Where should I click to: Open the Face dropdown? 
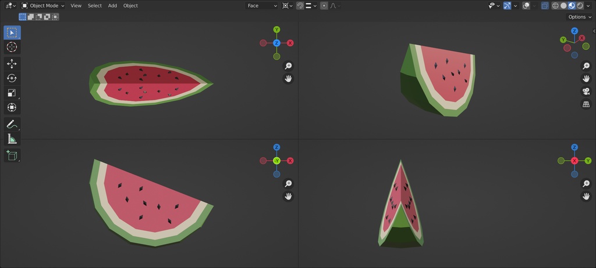click(261, 6)
